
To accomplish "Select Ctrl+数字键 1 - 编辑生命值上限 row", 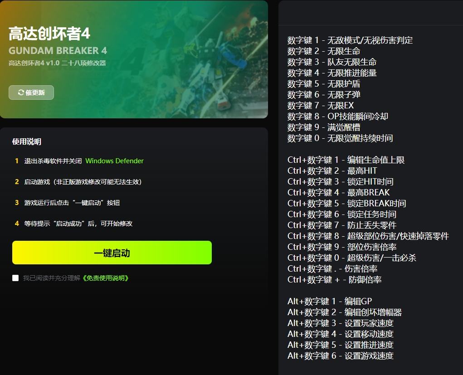I will [x=346, y=160].
